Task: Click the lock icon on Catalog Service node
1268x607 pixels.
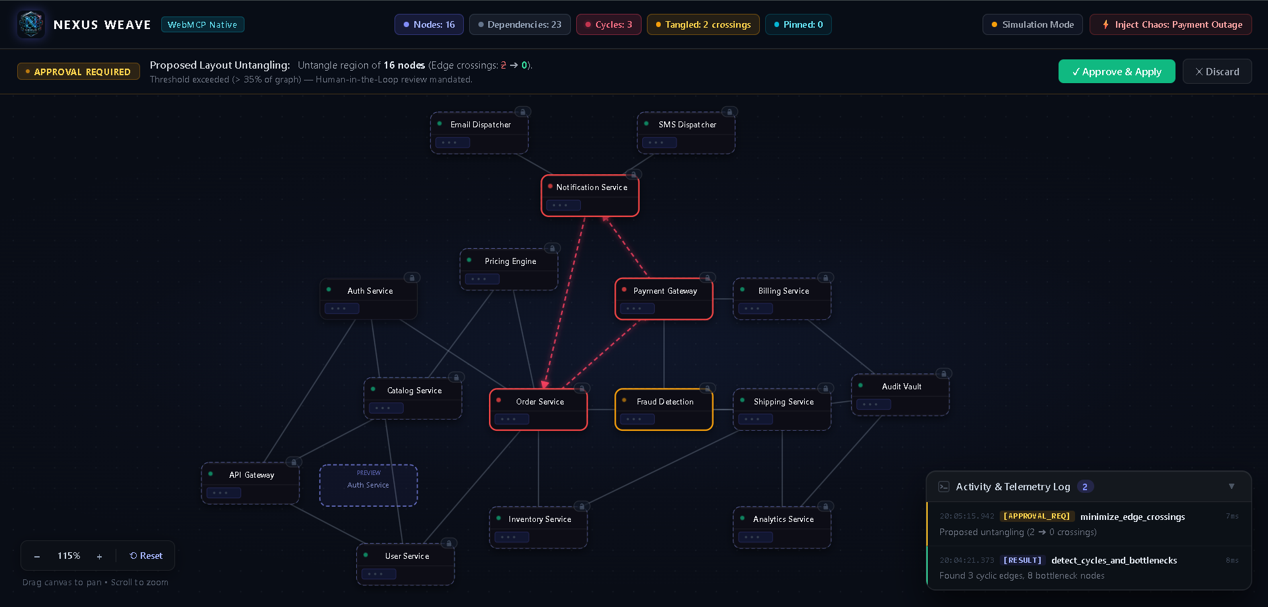Action: click(456, 378)
